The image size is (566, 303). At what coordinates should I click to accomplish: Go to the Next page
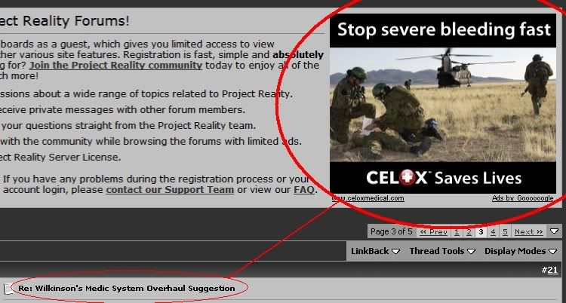coord(528,232)
